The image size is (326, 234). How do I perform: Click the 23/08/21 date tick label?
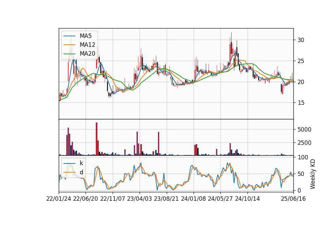pyautogui.click(x=166, y=199)
